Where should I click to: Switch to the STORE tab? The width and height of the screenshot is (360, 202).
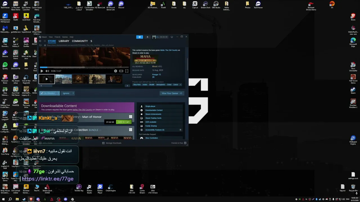[x=52, y=41]
